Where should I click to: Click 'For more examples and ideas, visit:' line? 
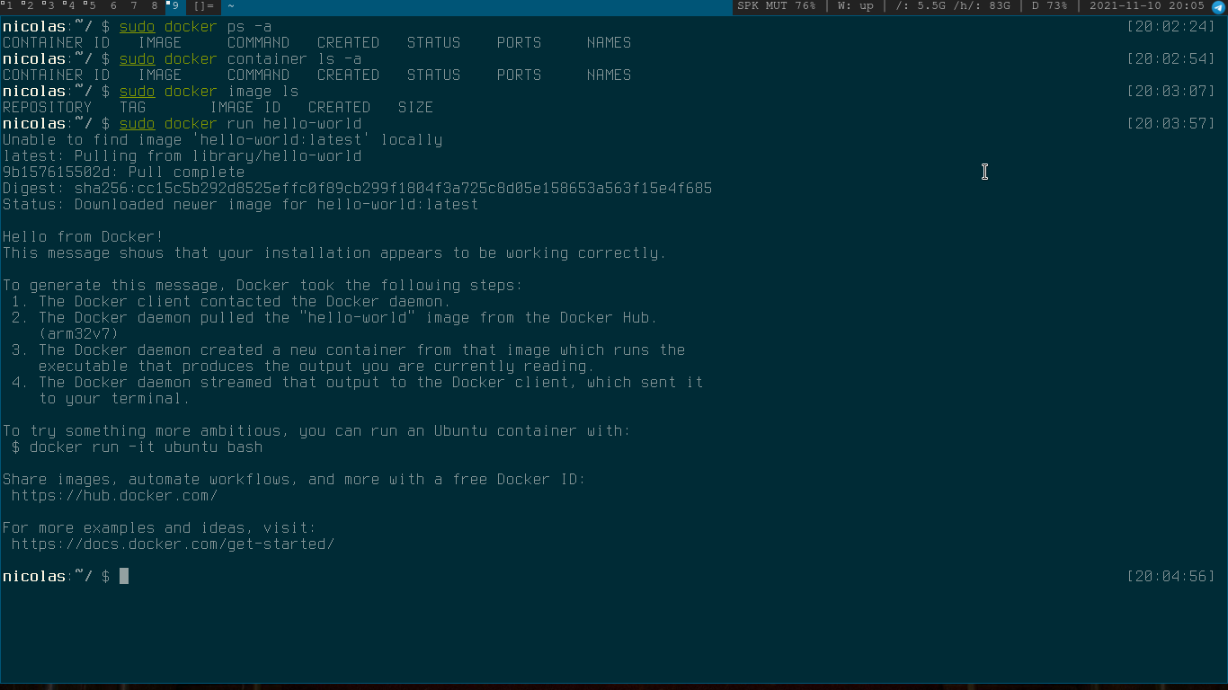pyautogui.click(x=159, y=528)
